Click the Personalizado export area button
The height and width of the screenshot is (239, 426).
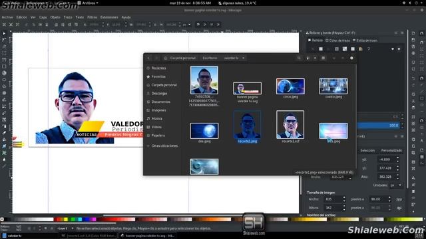[x=391, y=151]
